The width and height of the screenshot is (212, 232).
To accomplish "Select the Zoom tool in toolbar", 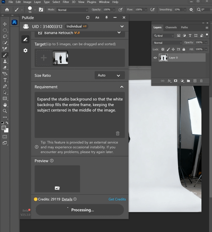I will tap(5, 111).
